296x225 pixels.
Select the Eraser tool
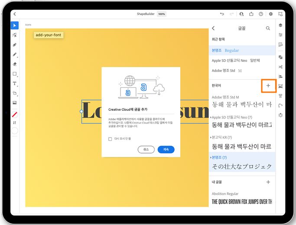(x=15, y=64)
